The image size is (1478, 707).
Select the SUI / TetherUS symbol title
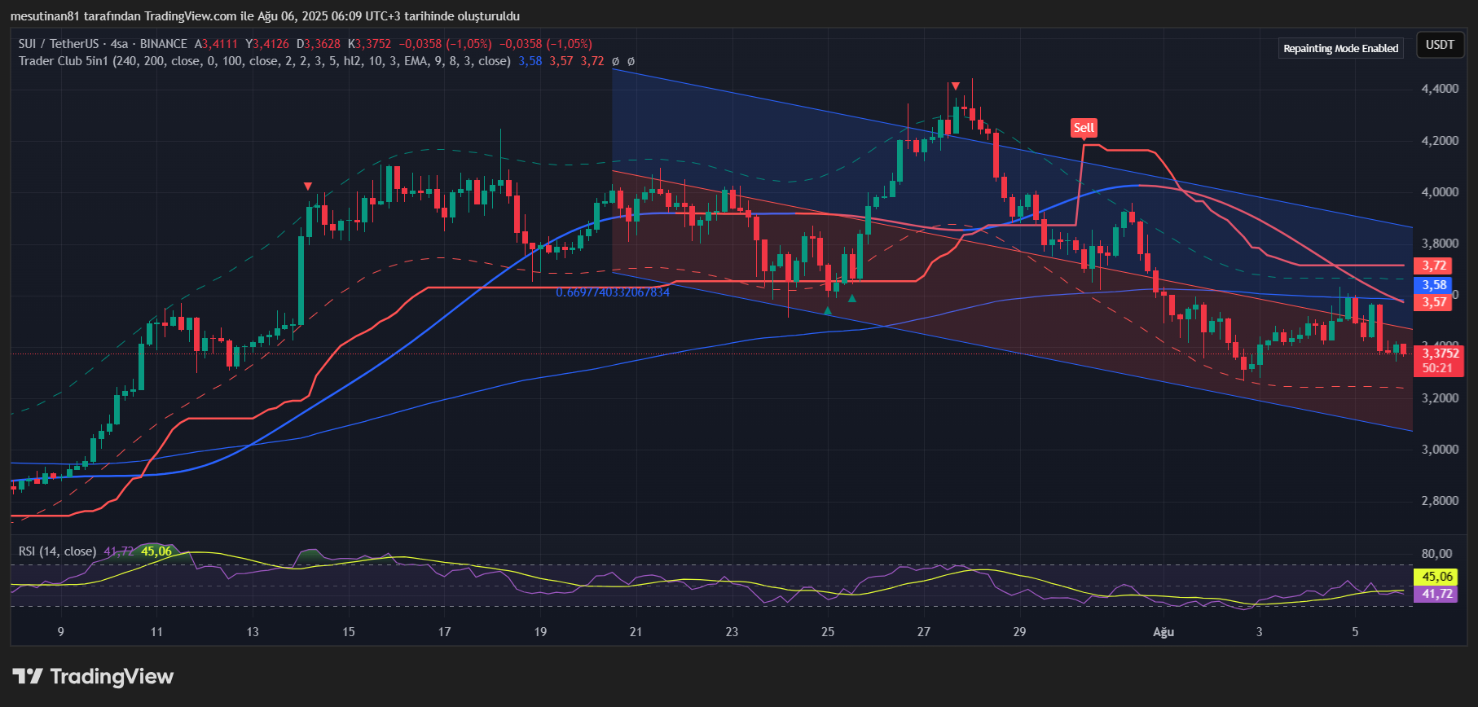tap(59, 44)
